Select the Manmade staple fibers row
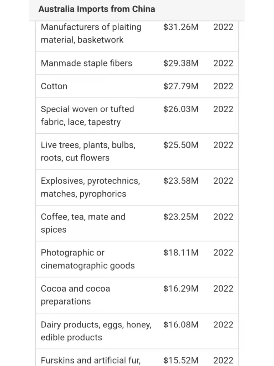Screen dimensions: 274x366 [137, 63]
